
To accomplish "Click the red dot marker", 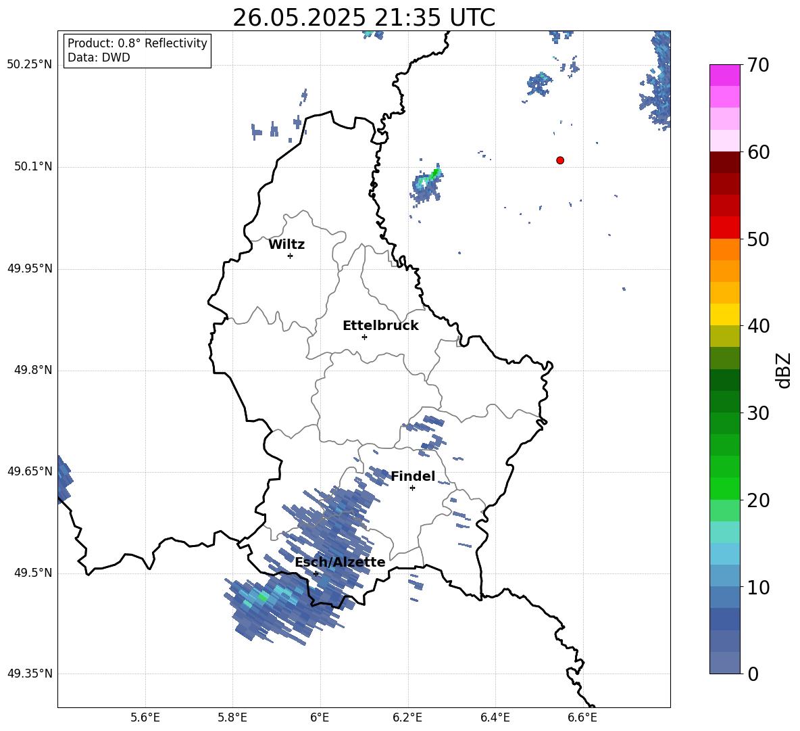I will click(x=560, y=160).
